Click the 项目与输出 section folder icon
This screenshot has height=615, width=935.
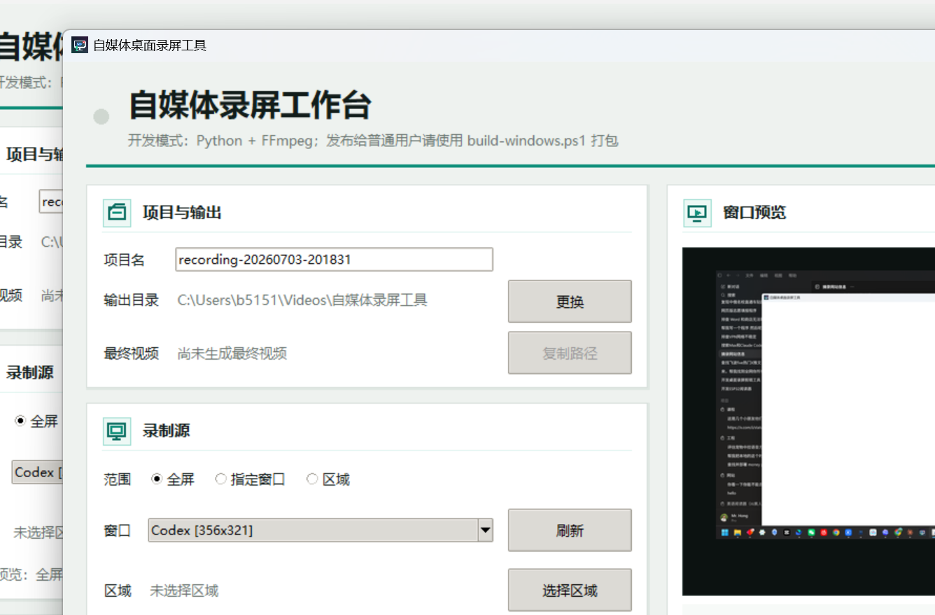click(117, 213)
